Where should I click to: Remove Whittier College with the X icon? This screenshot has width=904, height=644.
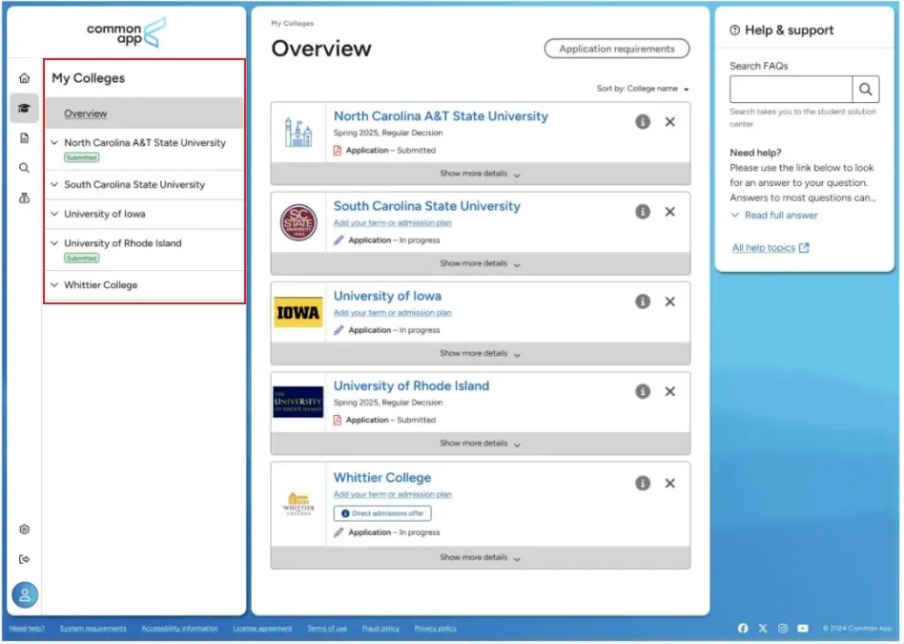669,484
